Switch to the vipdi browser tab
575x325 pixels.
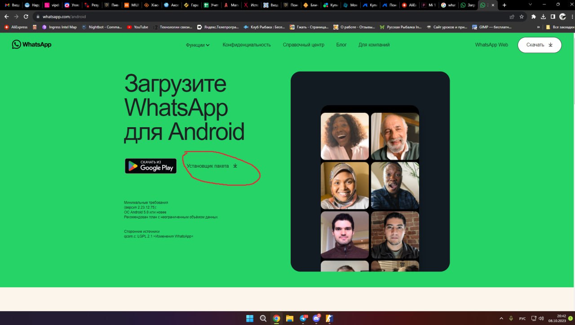click(x=52, y=5)
